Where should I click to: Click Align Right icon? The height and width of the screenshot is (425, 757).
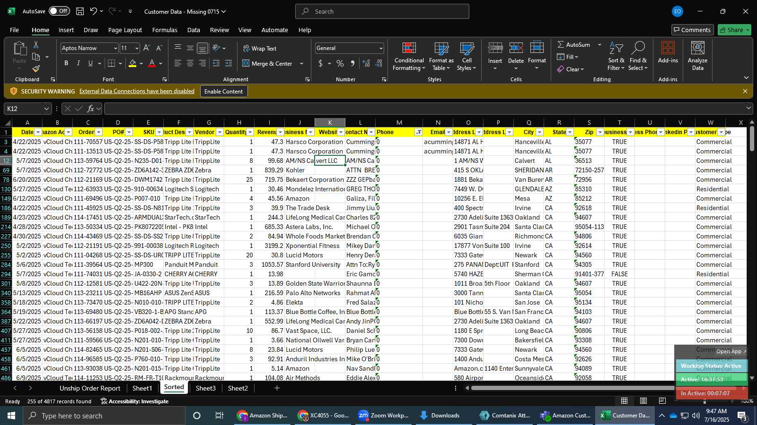click(202, 63)
